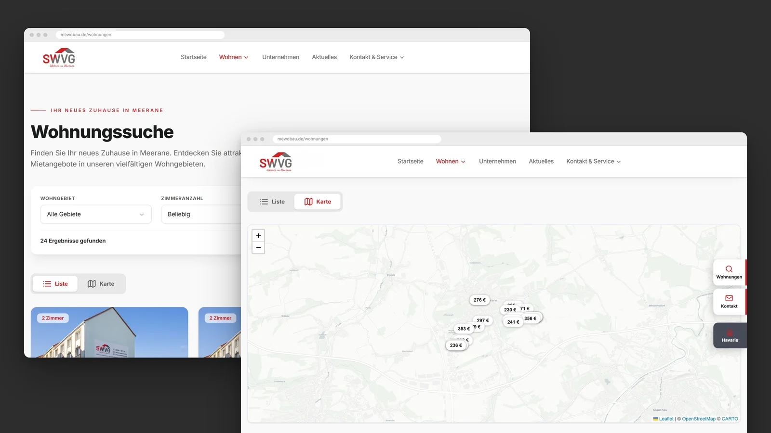Open Aktuelles in the front window nav
This screenshot has height=433, width=771.
[x=541, y=162]
